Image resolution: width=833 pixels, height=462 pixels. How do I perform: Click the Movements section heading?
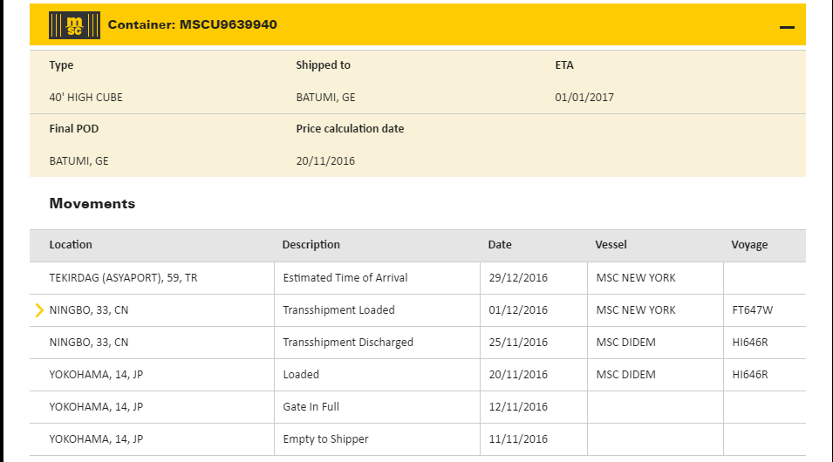(92, 204)
